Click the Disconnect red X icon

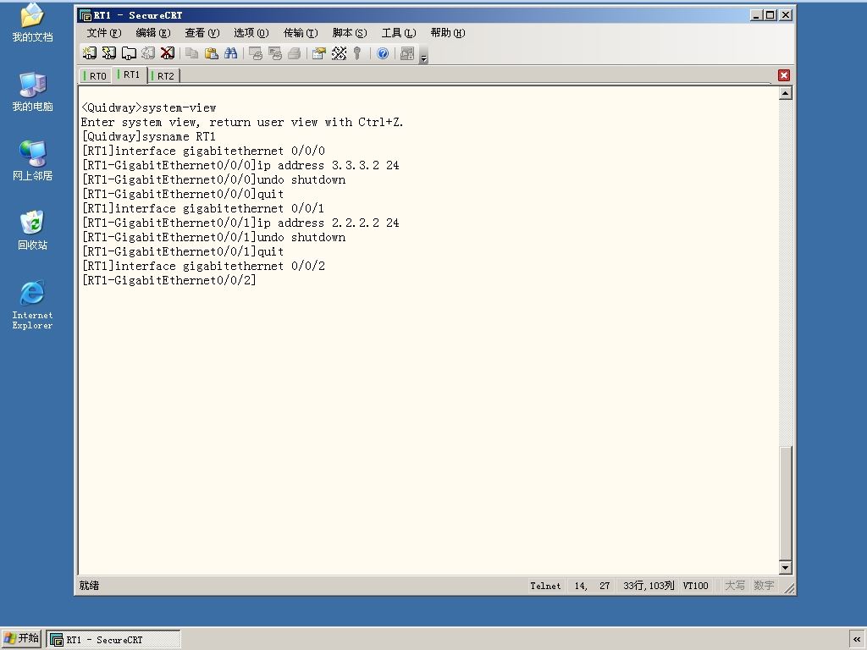[167, 53]
